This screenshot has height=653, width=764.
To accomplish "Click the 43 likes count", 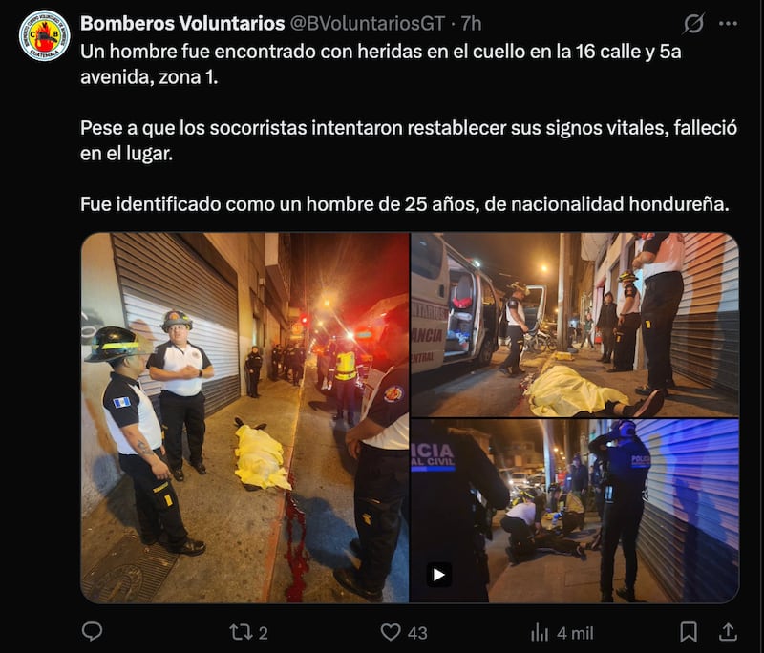I will coord(417,633).
